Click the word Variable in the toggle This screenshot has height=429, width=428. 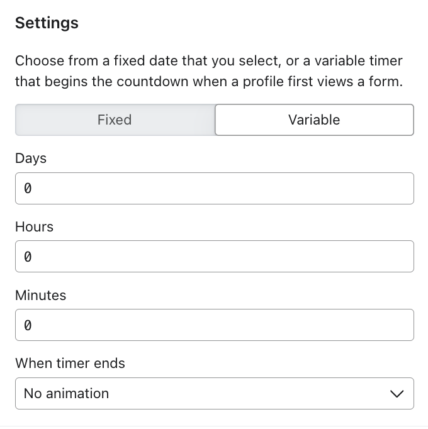coord(314,120)
